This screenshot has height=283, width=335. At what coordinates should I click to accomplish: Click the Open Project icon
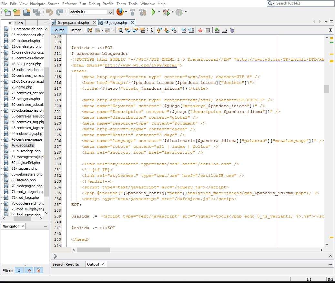click(x=27, y=12)
